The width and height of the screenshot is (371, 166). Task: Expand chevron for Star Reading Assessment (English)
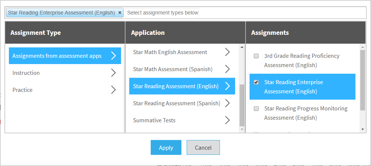tap(227, 86)
